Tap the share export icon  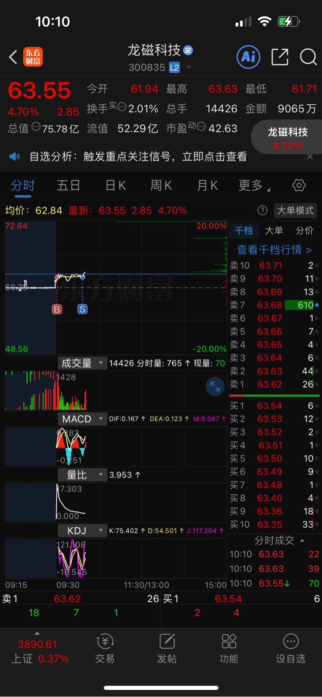click(x=280, y=57)
